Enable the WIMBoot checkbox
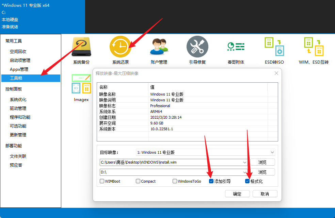The height and width of the screenshot is (218, 335). [x=102, y=181]
